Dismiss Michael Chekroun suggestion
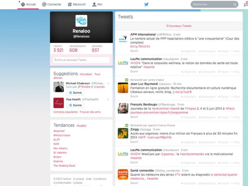 pos(108,83)
